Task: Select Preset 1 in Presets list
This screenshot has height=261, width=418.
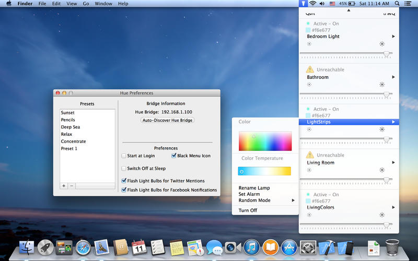Action: [87, 149]
